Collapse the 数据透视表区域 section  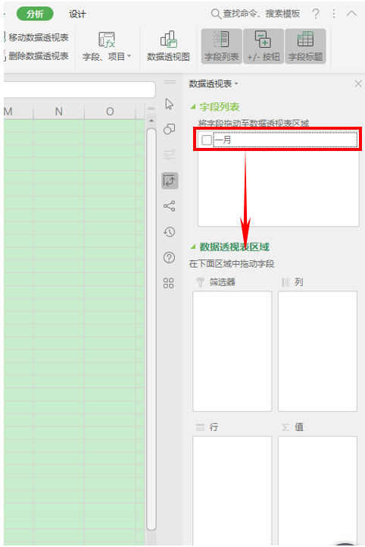pos(193,247)
